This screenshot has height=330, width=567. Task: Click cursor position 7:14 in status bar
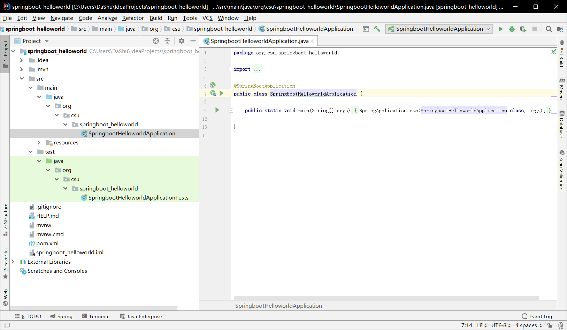pyautogui.click(x=467, y=325)
